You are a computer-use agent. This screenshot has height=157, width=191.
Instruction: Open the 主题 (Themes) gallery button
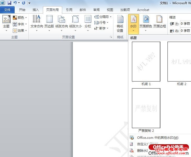(x=6, y=23)
